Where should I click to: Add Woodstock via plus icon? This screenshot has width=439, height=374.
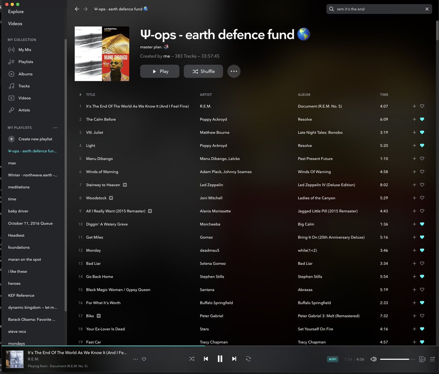point(414,198)
